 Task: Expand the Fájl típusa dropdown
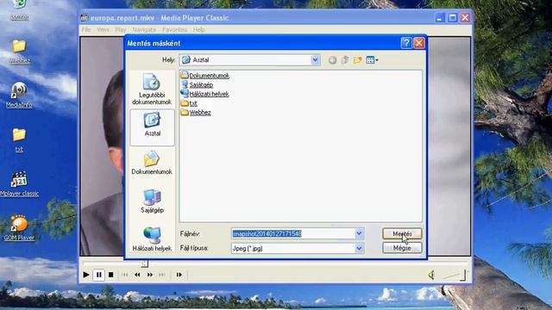point(359,248)
